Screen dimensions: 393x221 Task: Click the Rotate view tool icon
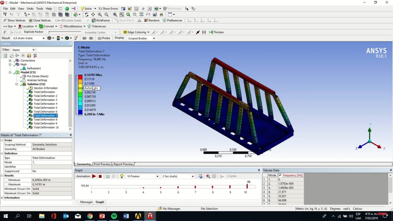tap(87, 14)
